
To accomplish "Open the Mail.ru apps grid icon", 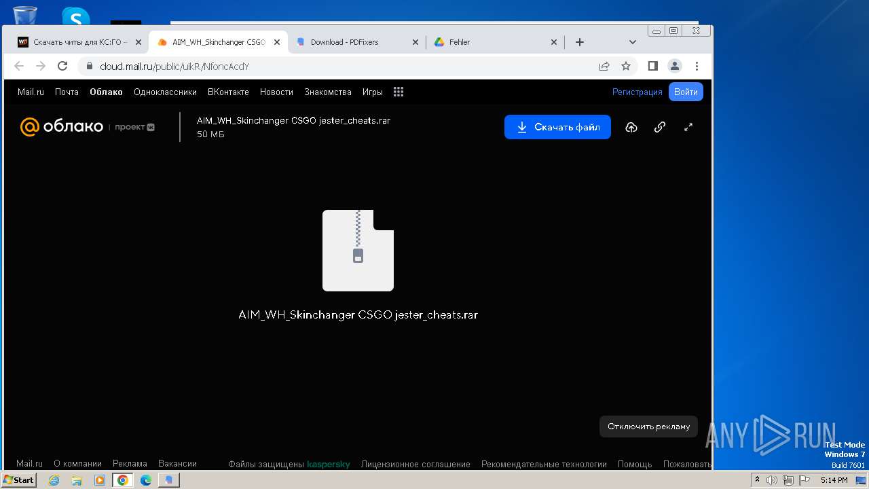I will pos(399,92).
